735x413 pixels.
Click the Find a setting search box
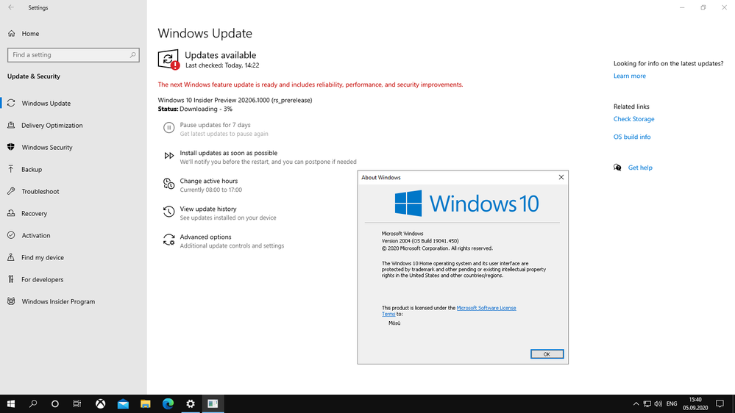tap(73, 55)
